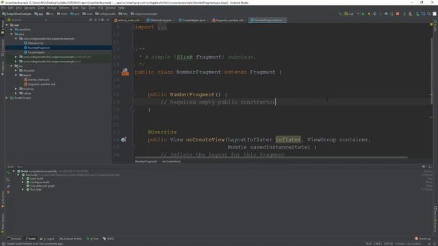Open the File menu
Viewport: 438px width, 246px height.
[x=3, y=8]
